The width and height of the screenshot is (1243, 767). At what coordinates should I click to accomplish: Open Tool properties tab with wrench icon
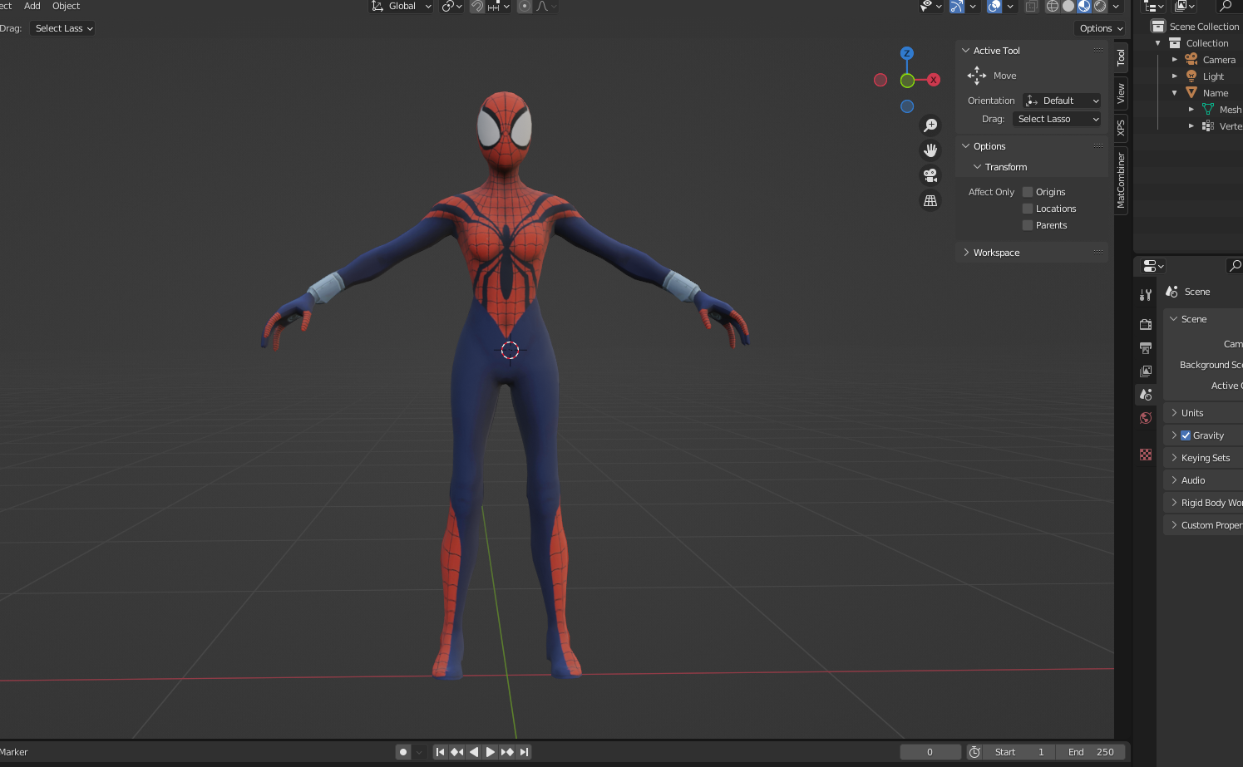click(1146, 294)
